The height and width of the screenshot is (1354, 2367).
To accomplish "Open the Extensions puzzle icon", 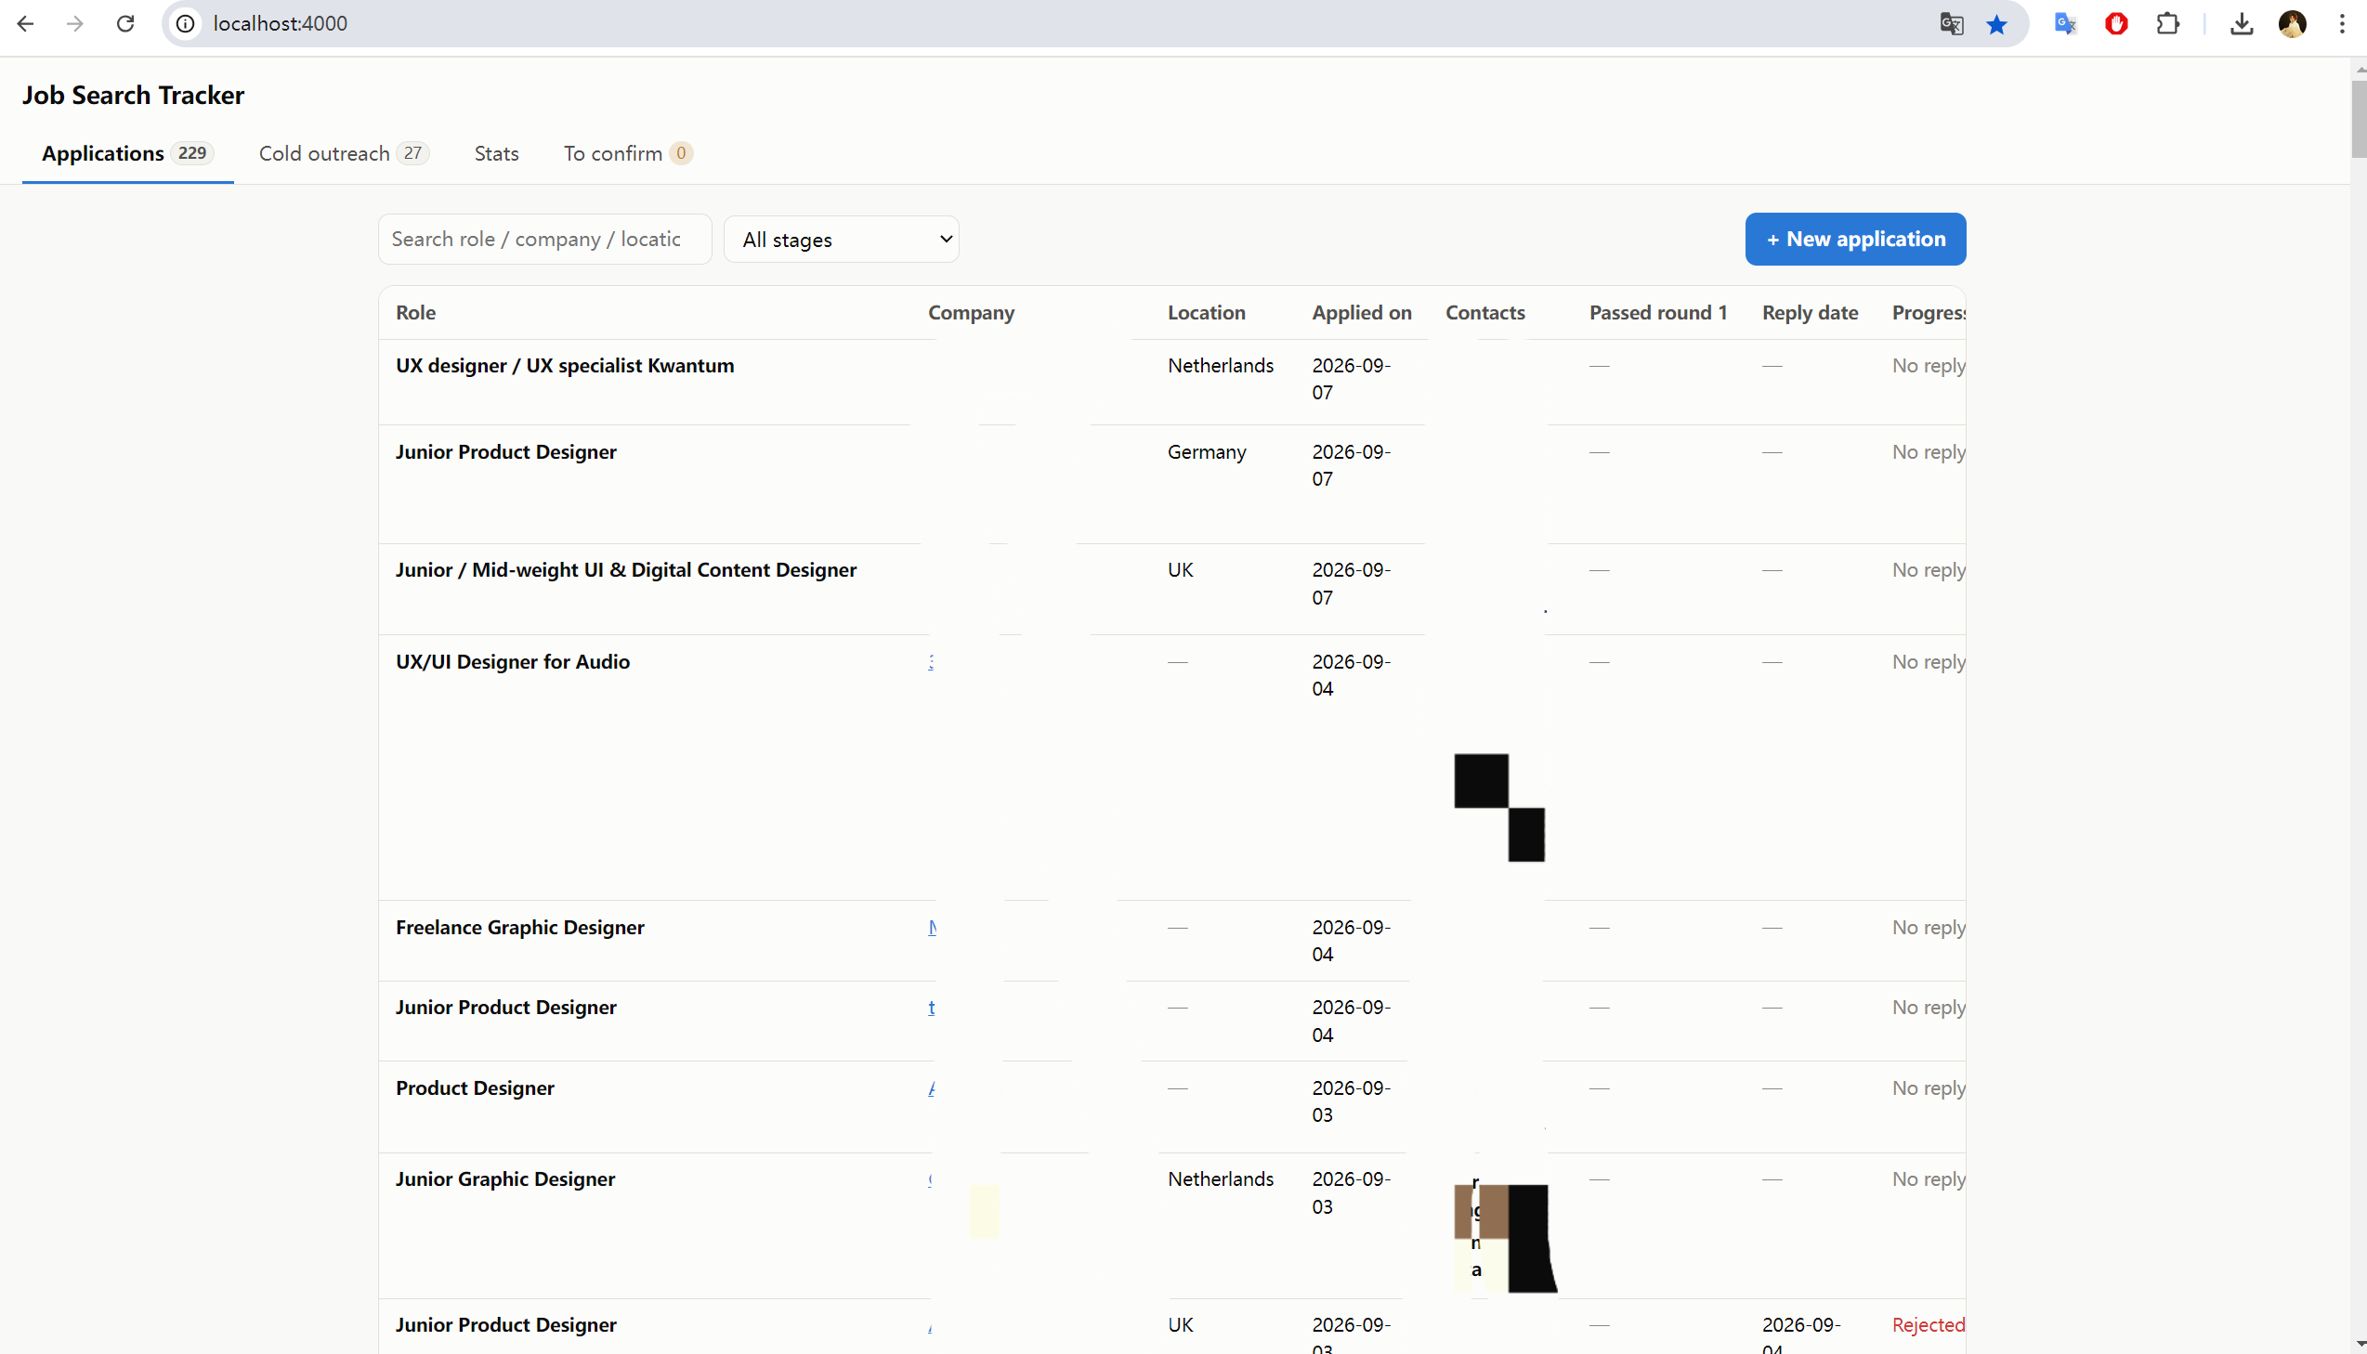I will pos(2167,24).
